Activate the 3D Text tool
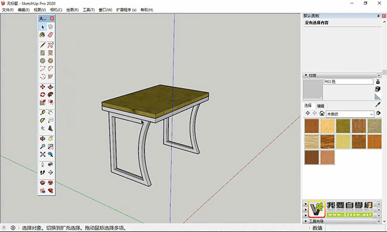The height and width of the screenshot is (232, 387). (x=51, y=128)
